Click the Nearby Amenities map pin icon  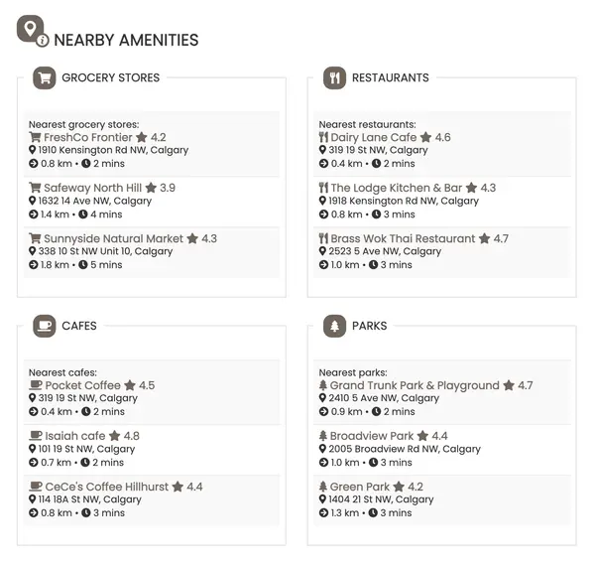[33, 31]
